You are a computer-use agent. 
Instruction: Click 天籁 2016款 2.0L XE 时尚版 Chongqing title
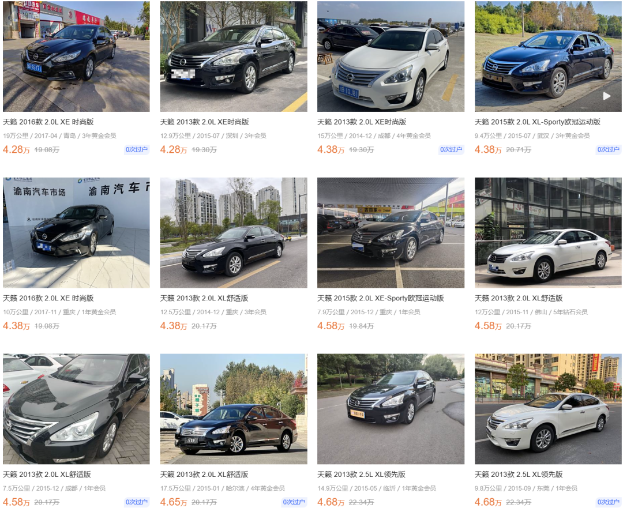click(x=48, y=298)
